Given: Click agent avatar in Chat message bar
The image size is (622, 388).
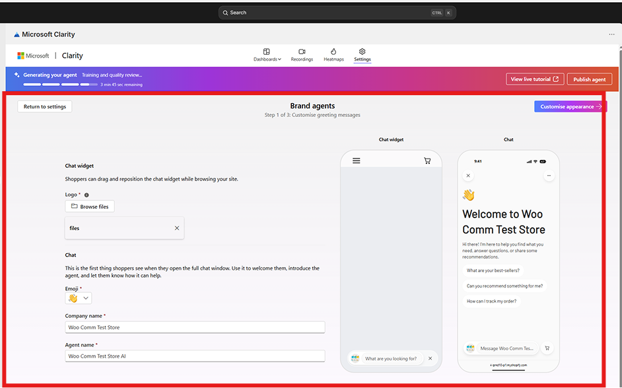Looking at the screenshot, I should (471, 348).
